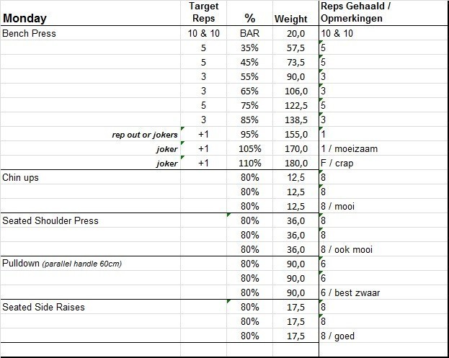449x358 pixels.
Task: Select the 57,5 weight cell
Action: click(x=295, y=48)
